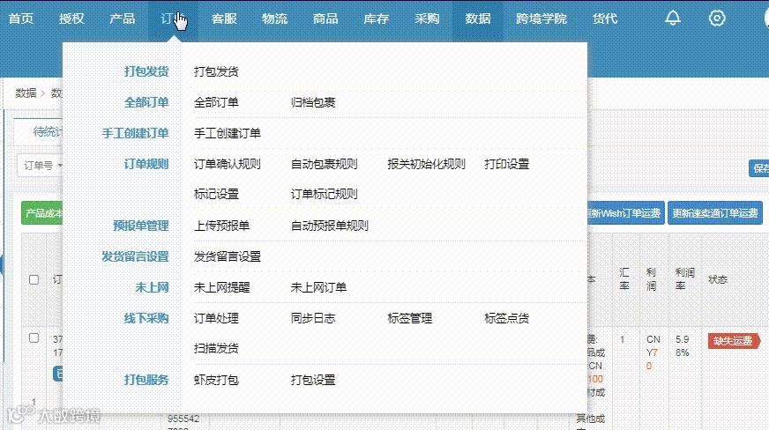Image resolution: width=769 pixels, height=430 pixels.
Task: Click the 状态 column header
Action: 718,279
